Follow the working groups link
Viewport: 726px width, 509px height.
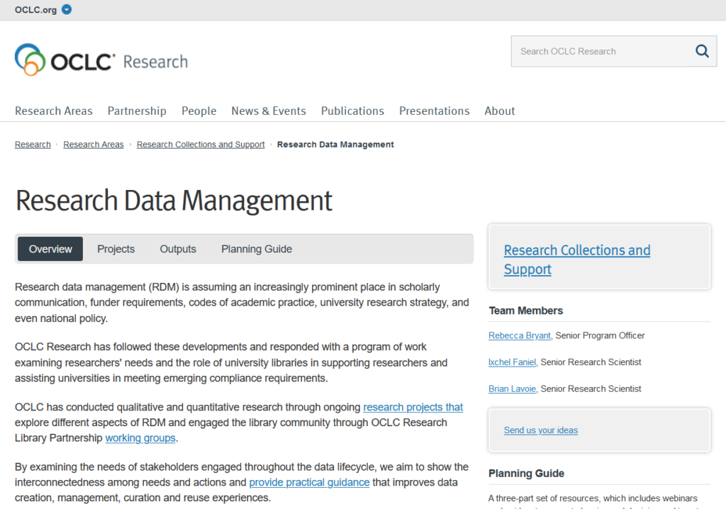(x=140, y=438)
